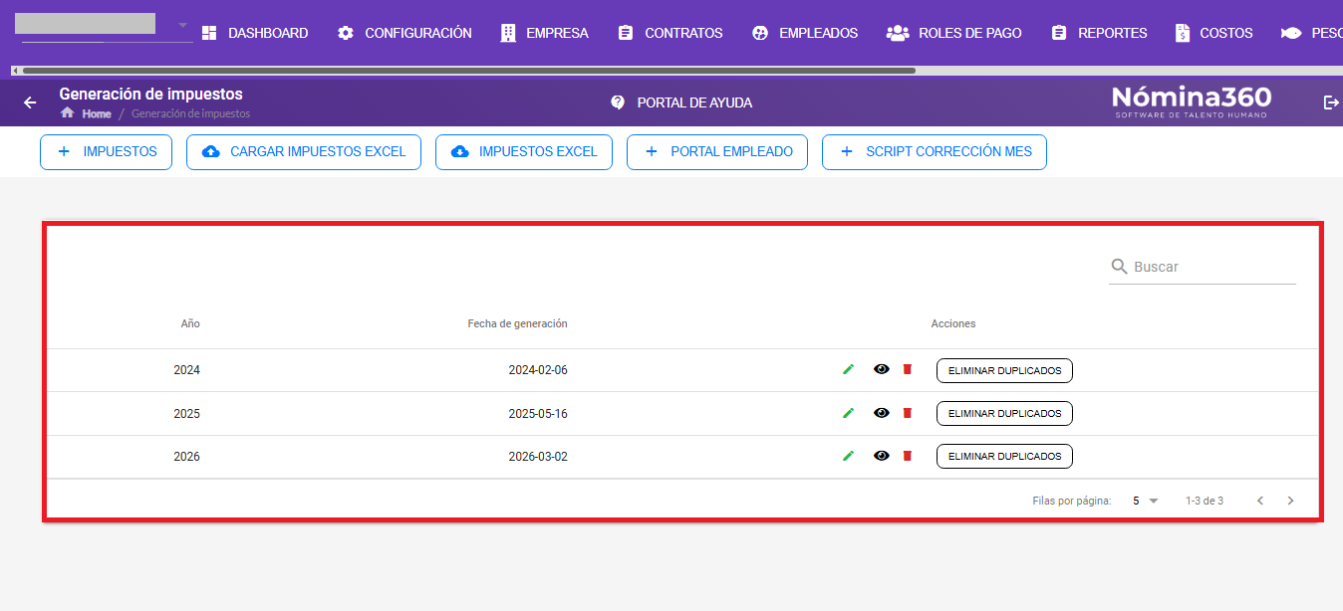The height and width of the screenshot is (611, 1343).
Task: Open the Configuración menu
Action: coord(404,33)
